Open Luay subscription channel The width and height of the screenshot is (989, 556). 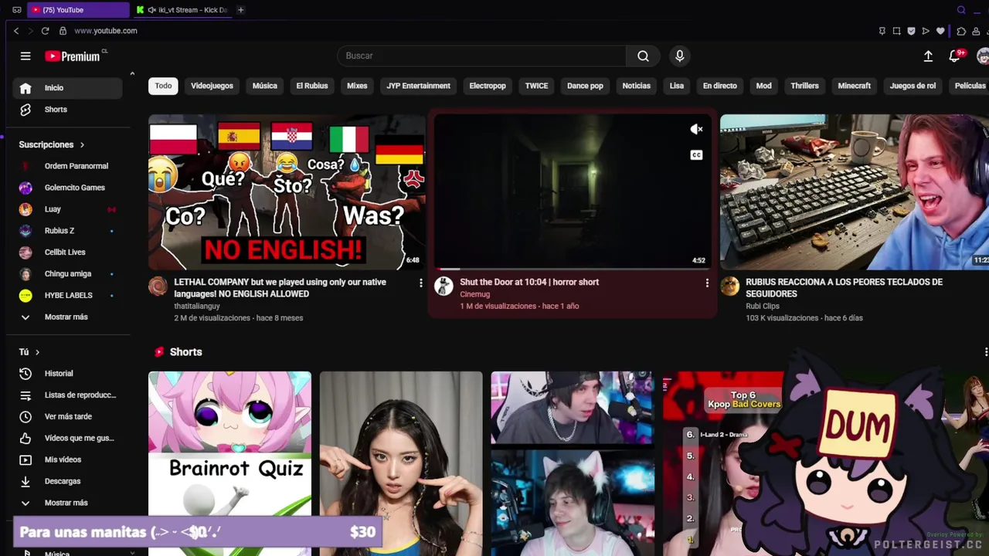click(68, 209)
